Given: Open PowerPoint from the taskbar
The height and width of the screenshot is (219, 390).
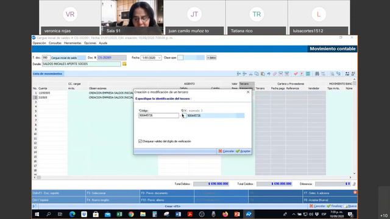Looking at the screenshot, I should tap(237, 214).
